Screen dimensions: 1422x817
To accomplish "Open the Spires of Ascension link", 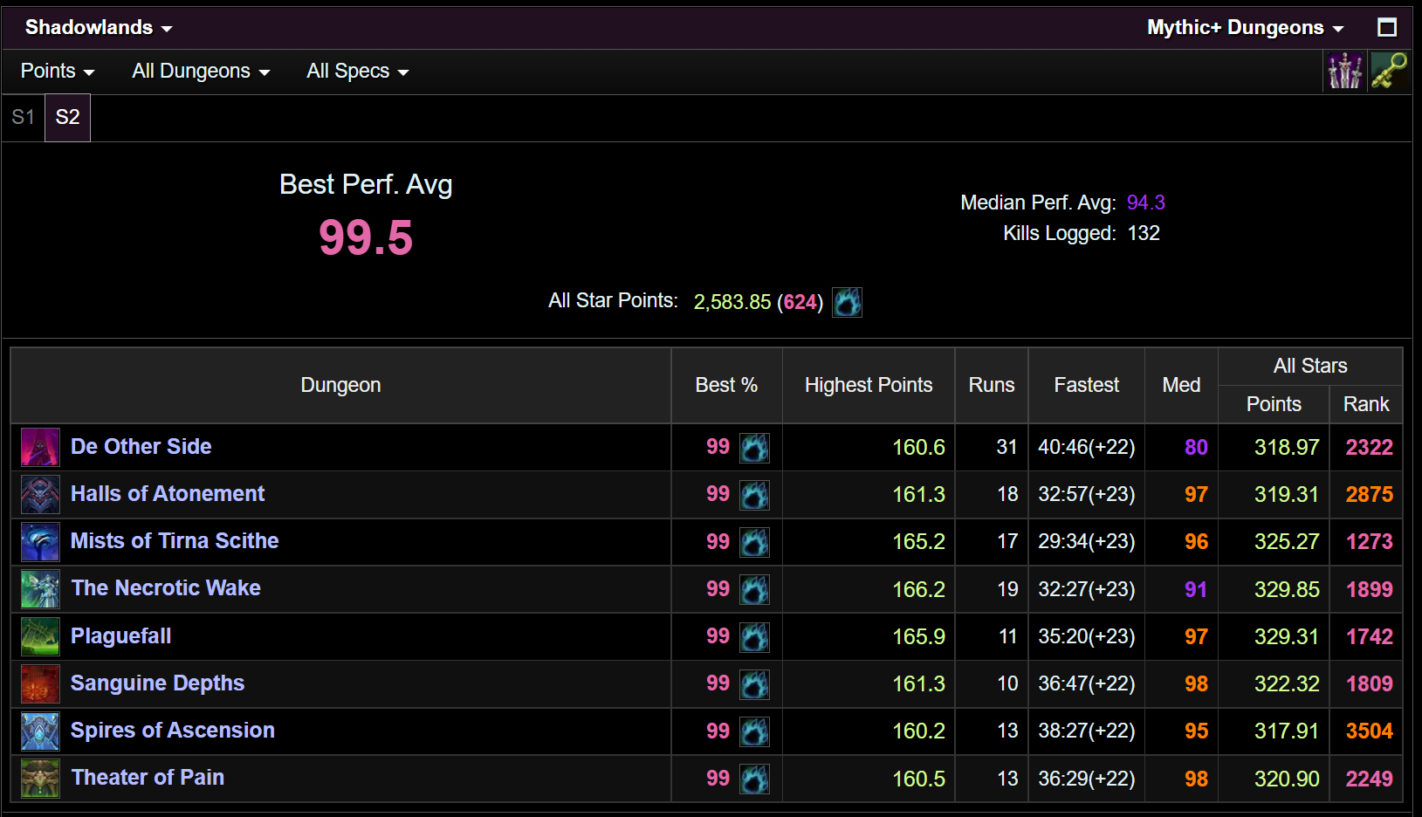I will (x=173, y=731).
